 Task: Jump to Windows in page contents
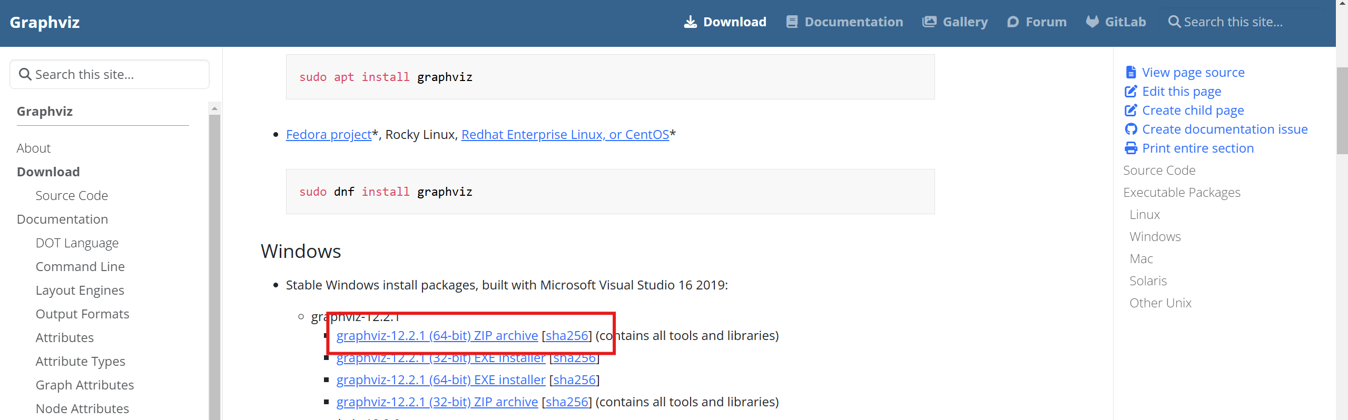1155,236
